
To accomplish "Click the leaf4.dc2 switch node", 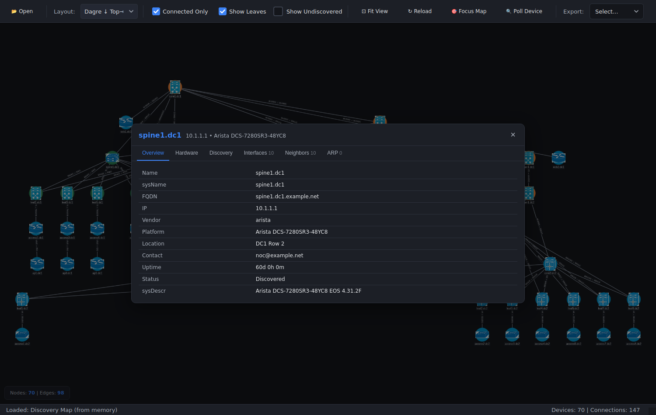I will 542,299.
